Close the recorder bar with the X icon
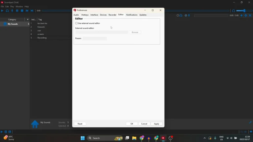Screen dimensions: 253x142 pos(250,15)
